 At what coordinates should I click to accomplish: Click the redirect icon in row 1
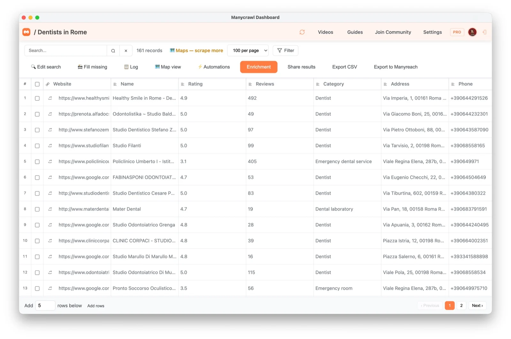pyautogui.click(x=50, y=98)
